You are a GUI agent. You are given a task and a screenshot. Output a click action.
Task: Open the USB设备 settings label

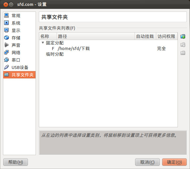coord(20,67)
